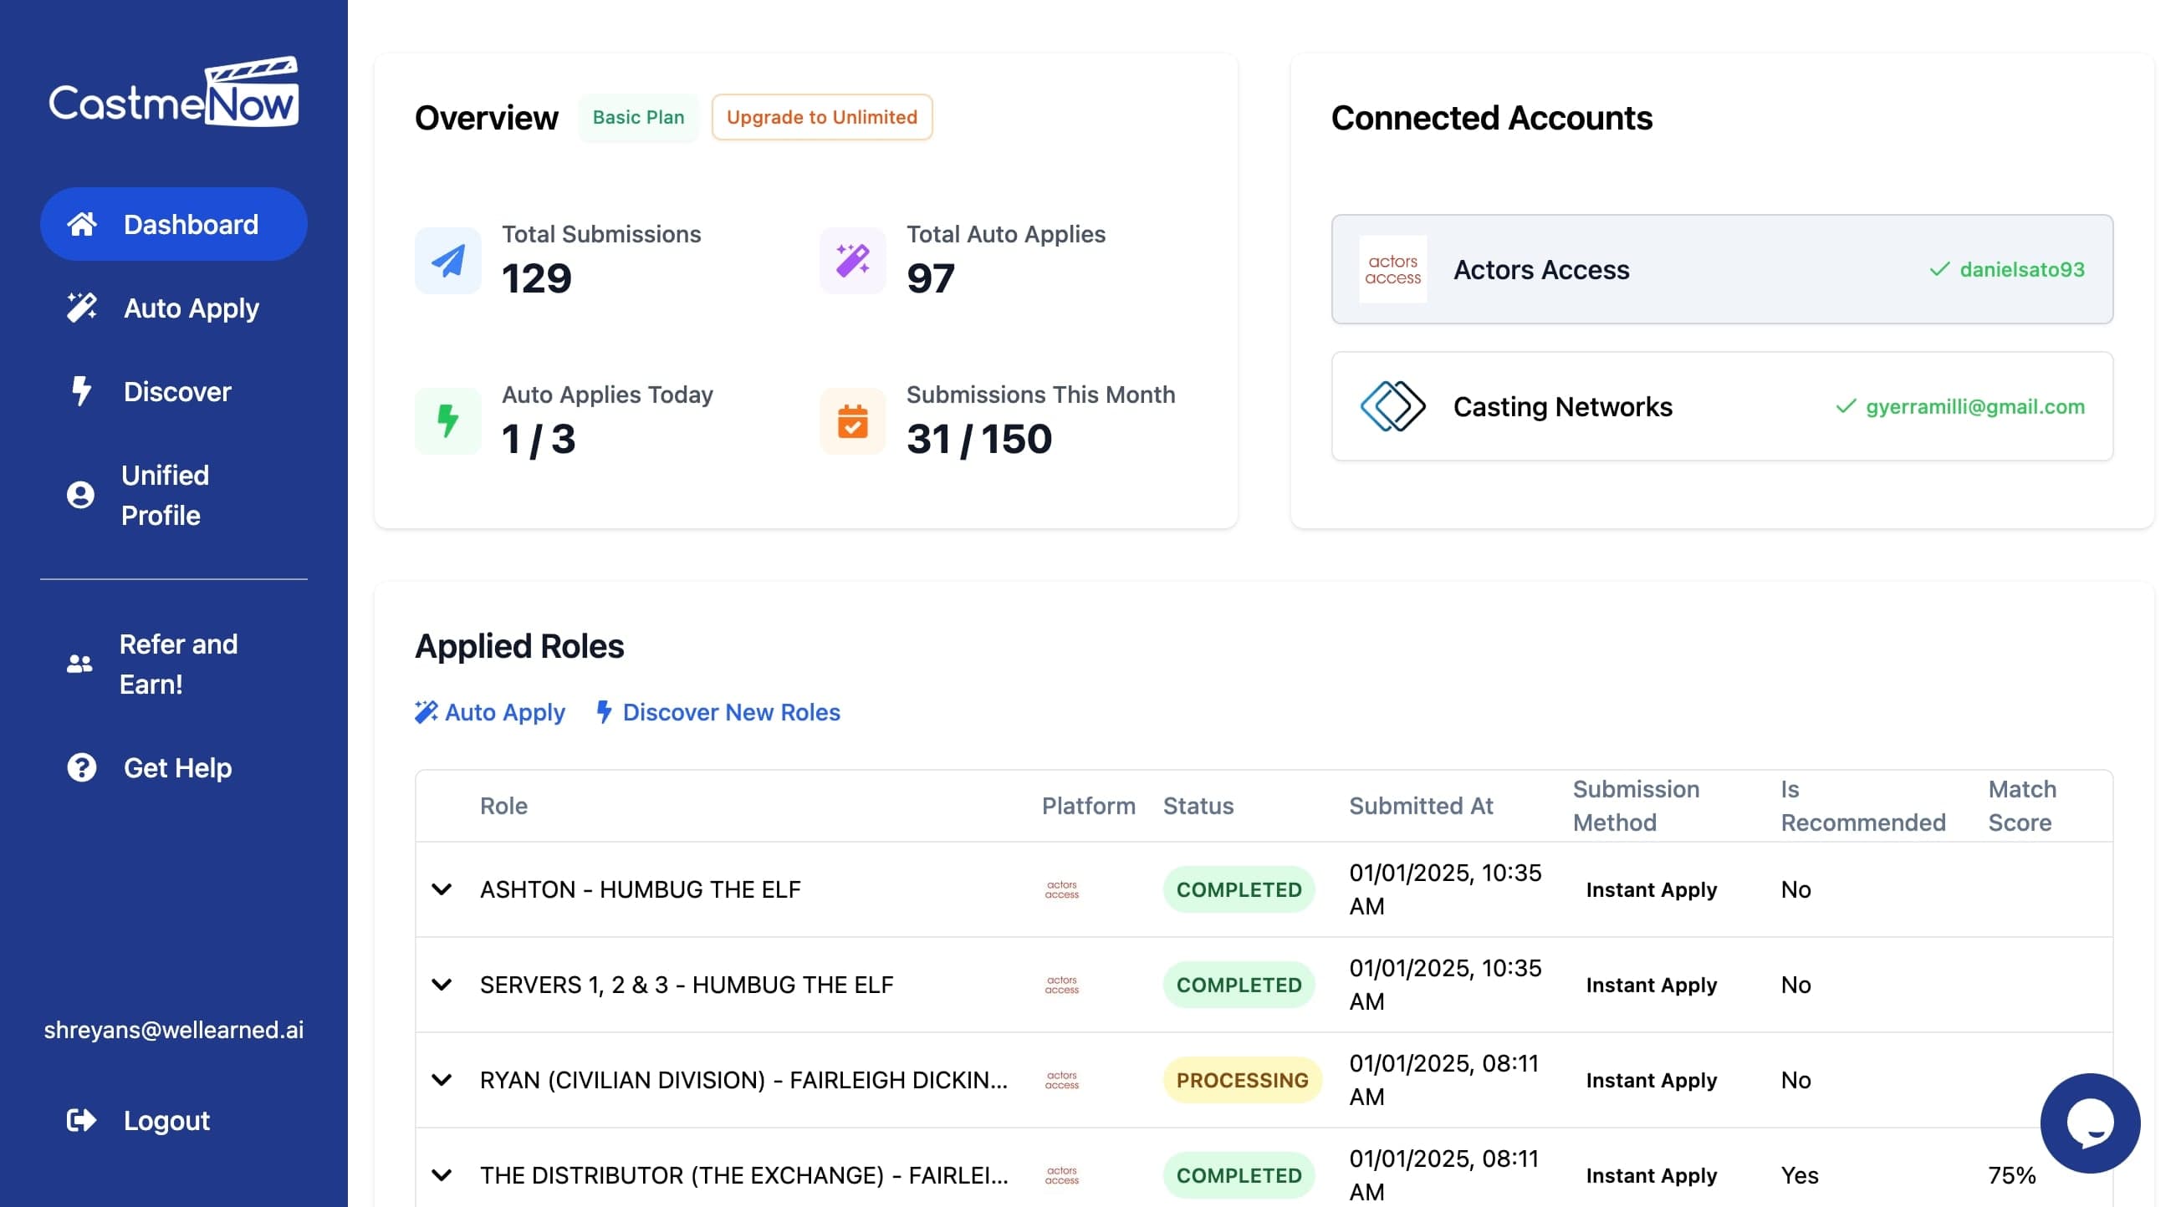The height and width of the screenshot is (1207, 2181).
Task: Click the Submitted At column header
Action: [1421, 806]
